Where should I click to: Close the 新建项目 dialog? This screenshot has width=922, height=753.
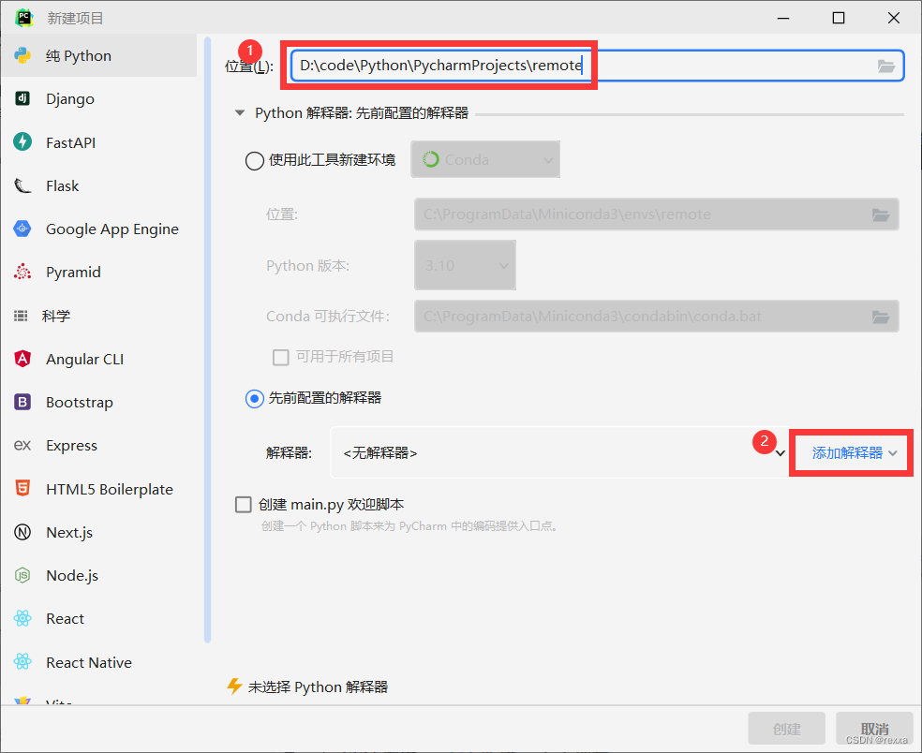tap(894, 18)
